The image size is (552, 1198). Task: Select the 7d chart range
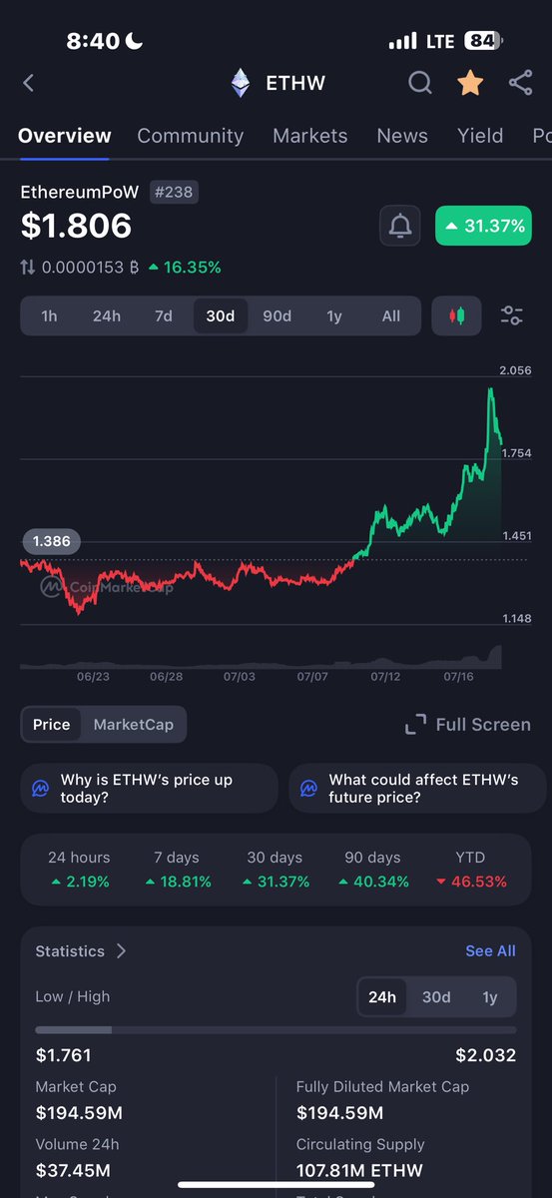(x=163, y=315)
